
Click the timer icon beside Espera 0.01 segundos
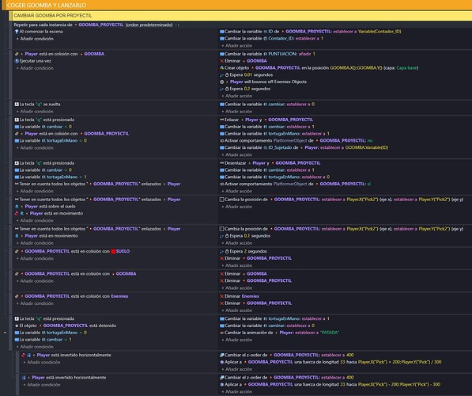(x=227, y=74)
